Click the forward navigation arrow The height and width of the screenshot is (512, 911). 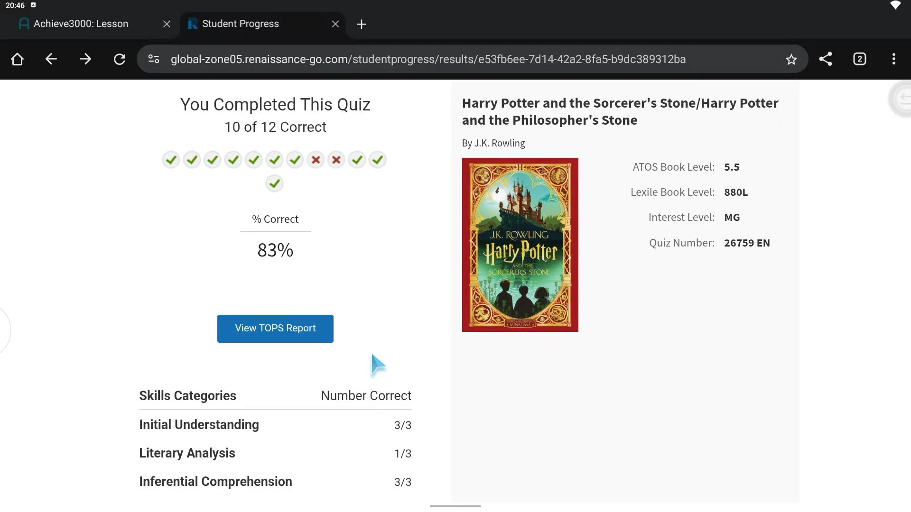pos(85,59)
